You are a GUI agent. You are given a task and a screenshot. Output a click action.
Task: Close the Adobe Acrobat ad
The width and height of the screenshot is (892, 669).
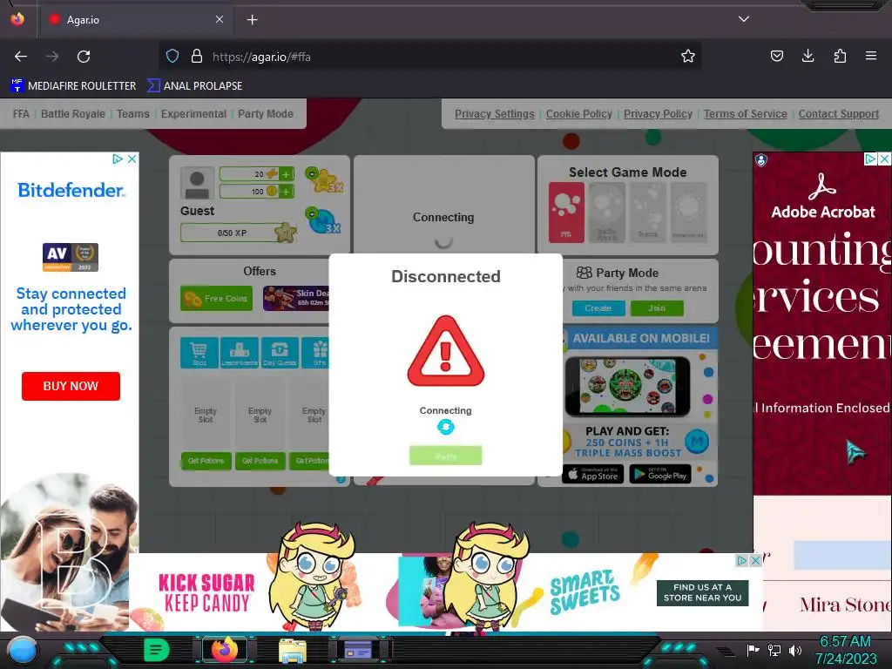[x=885, y=159]
